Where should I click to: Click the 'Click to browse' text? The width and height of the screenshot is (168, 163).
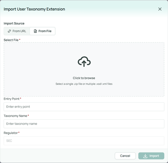(84, 78)
